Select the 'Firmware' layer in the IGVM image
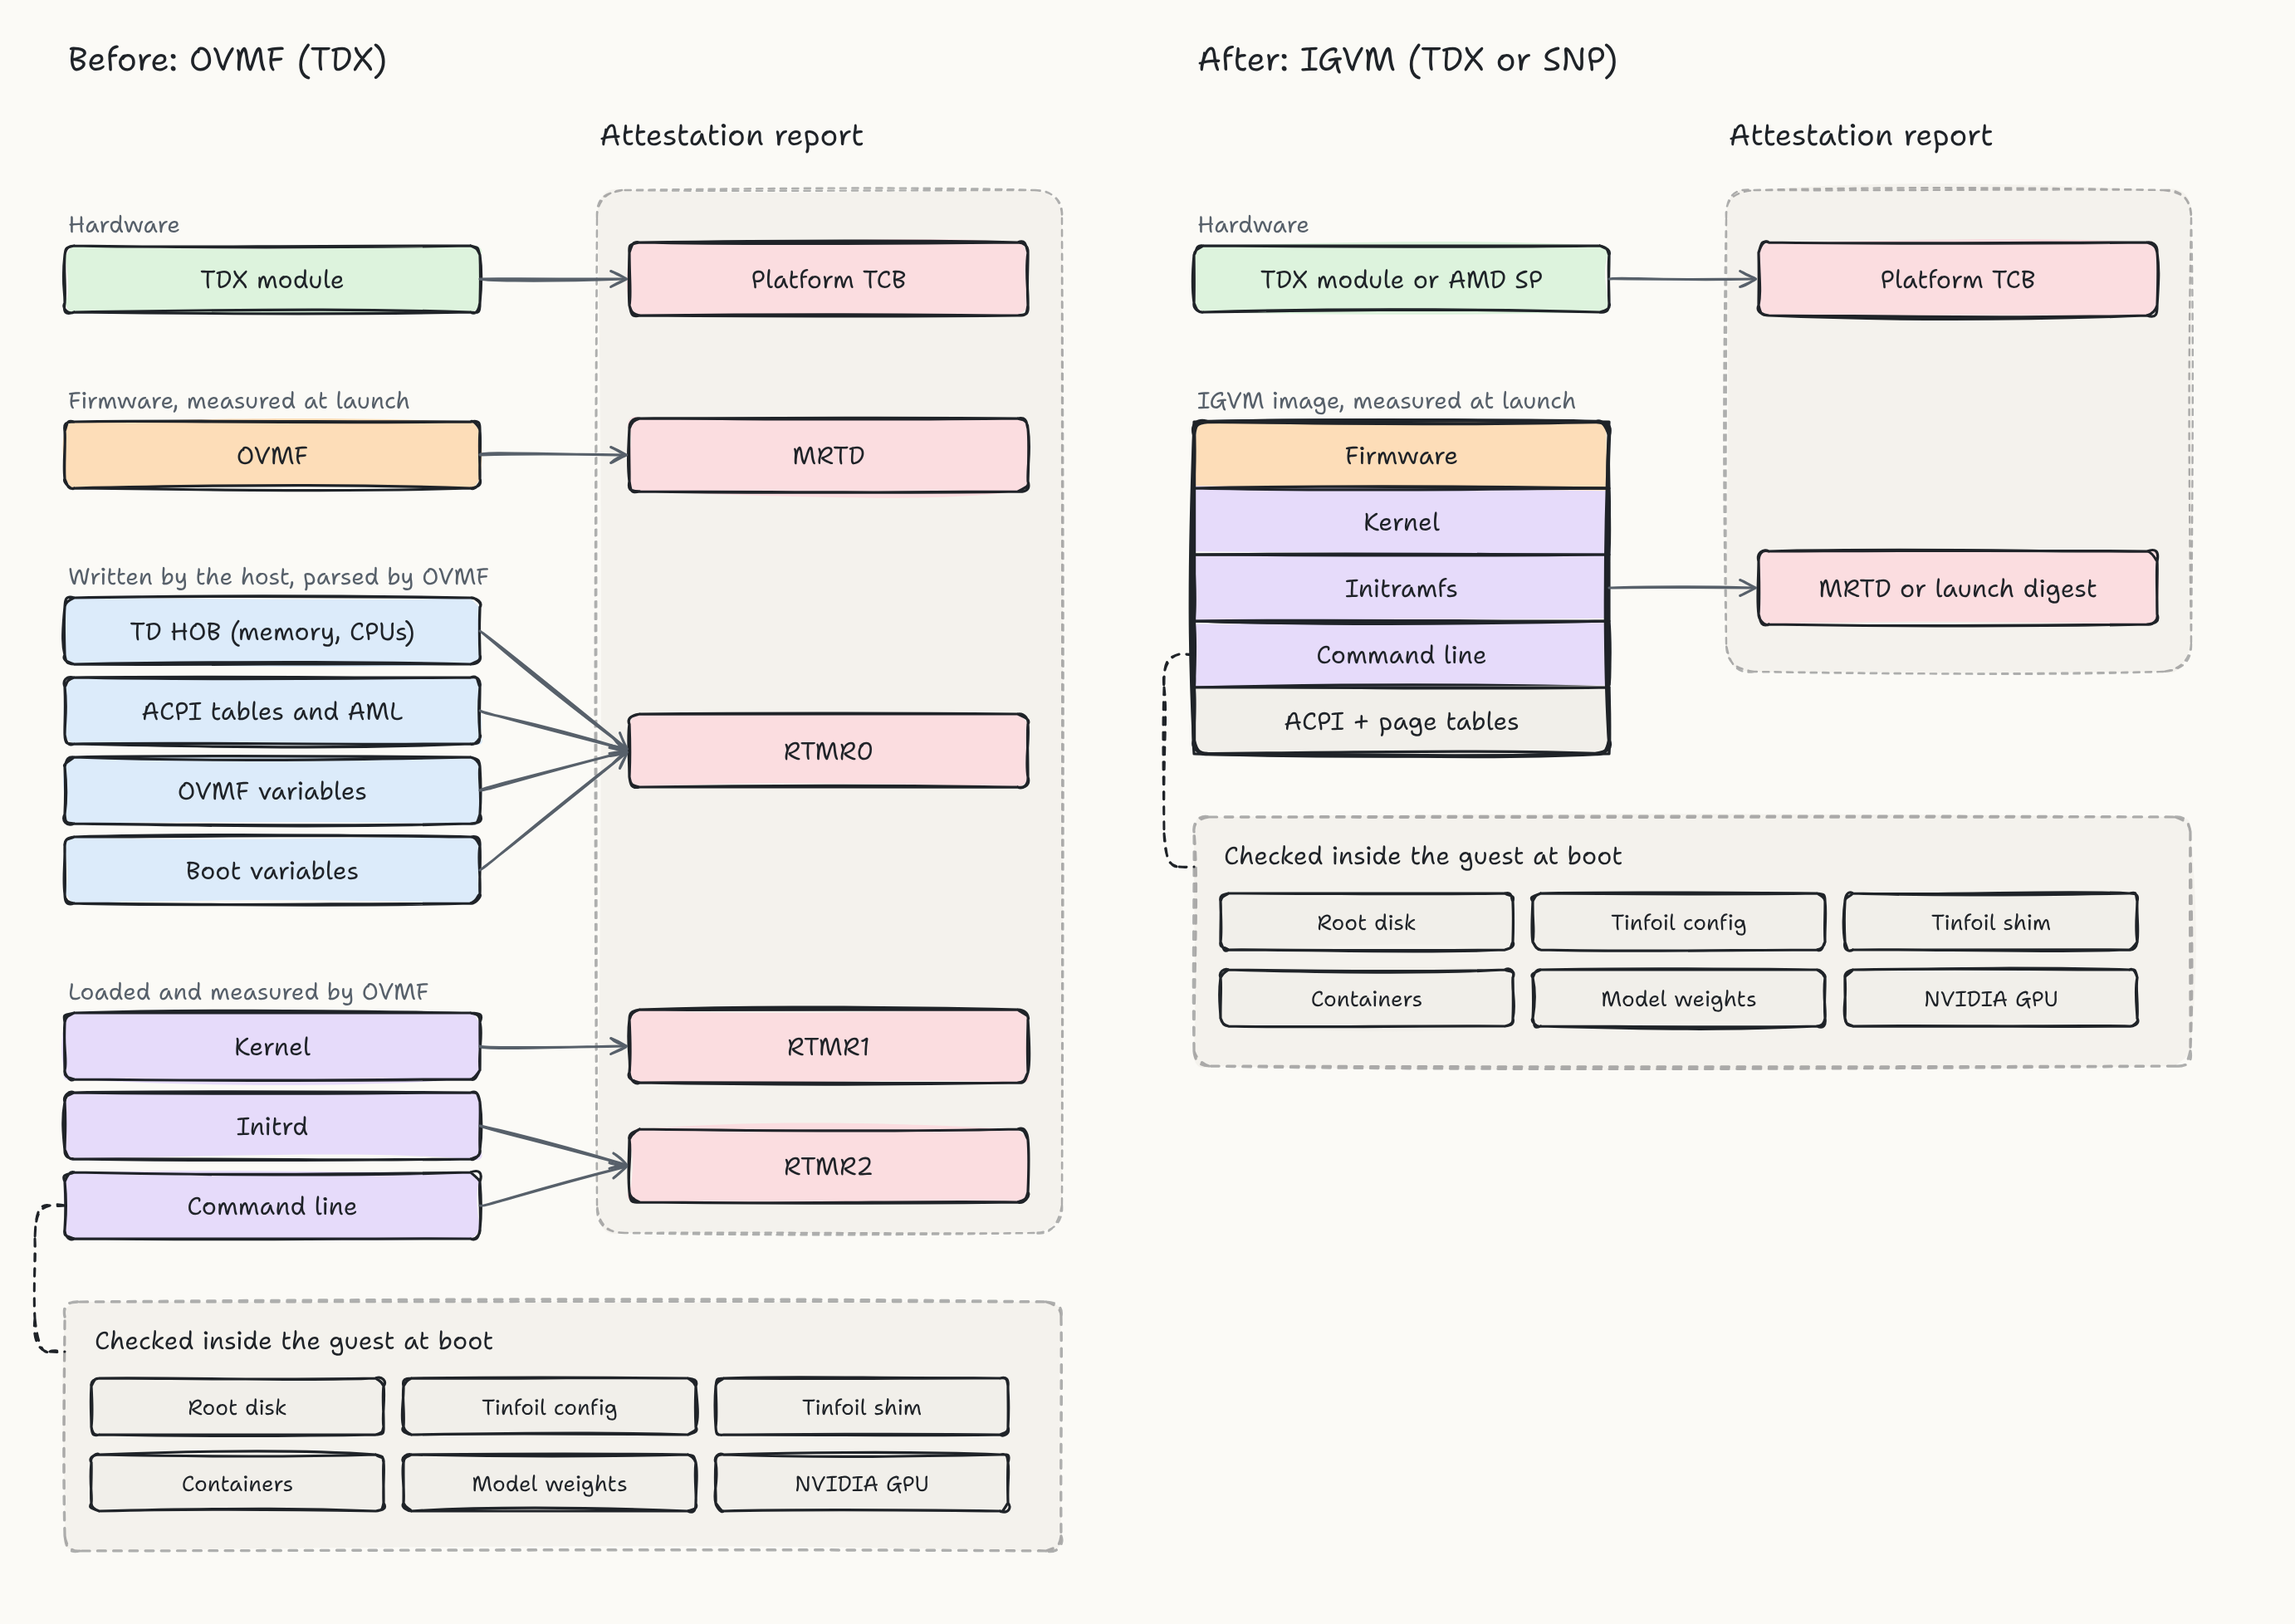Viewport: 2295px width, 1624px height. [x=1401, y=456]
